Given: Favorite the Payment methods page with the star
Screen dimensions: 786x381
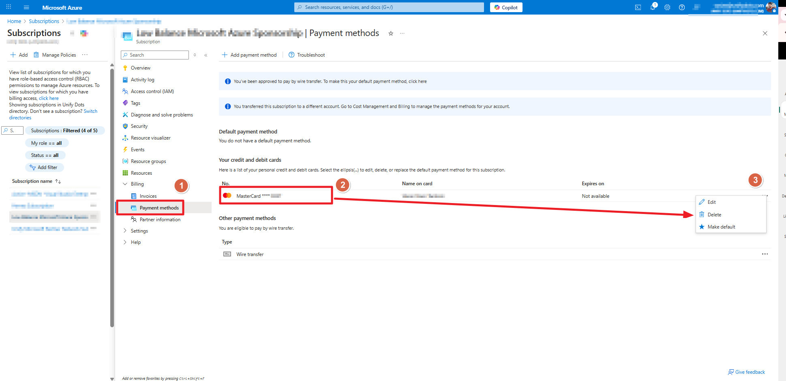Looking at the screenshot, I should (x=390, y=33).
